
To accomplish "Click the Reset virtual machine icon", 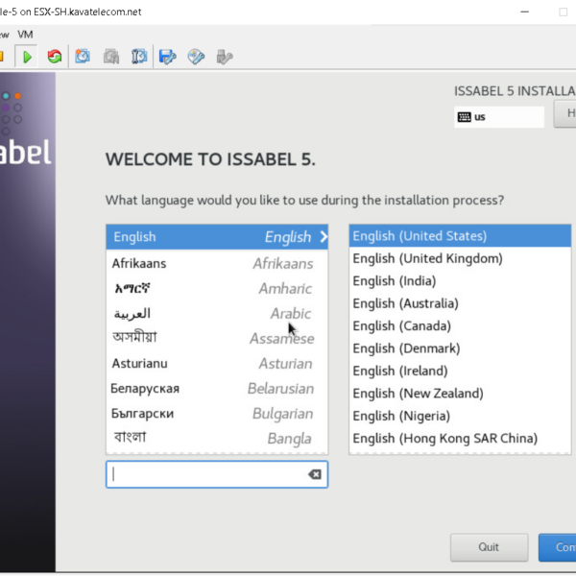I will pos(55,57).
